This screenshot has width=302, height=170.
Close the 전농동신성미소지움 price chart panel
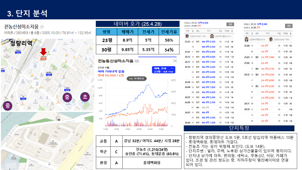click(x=175, y=61)
